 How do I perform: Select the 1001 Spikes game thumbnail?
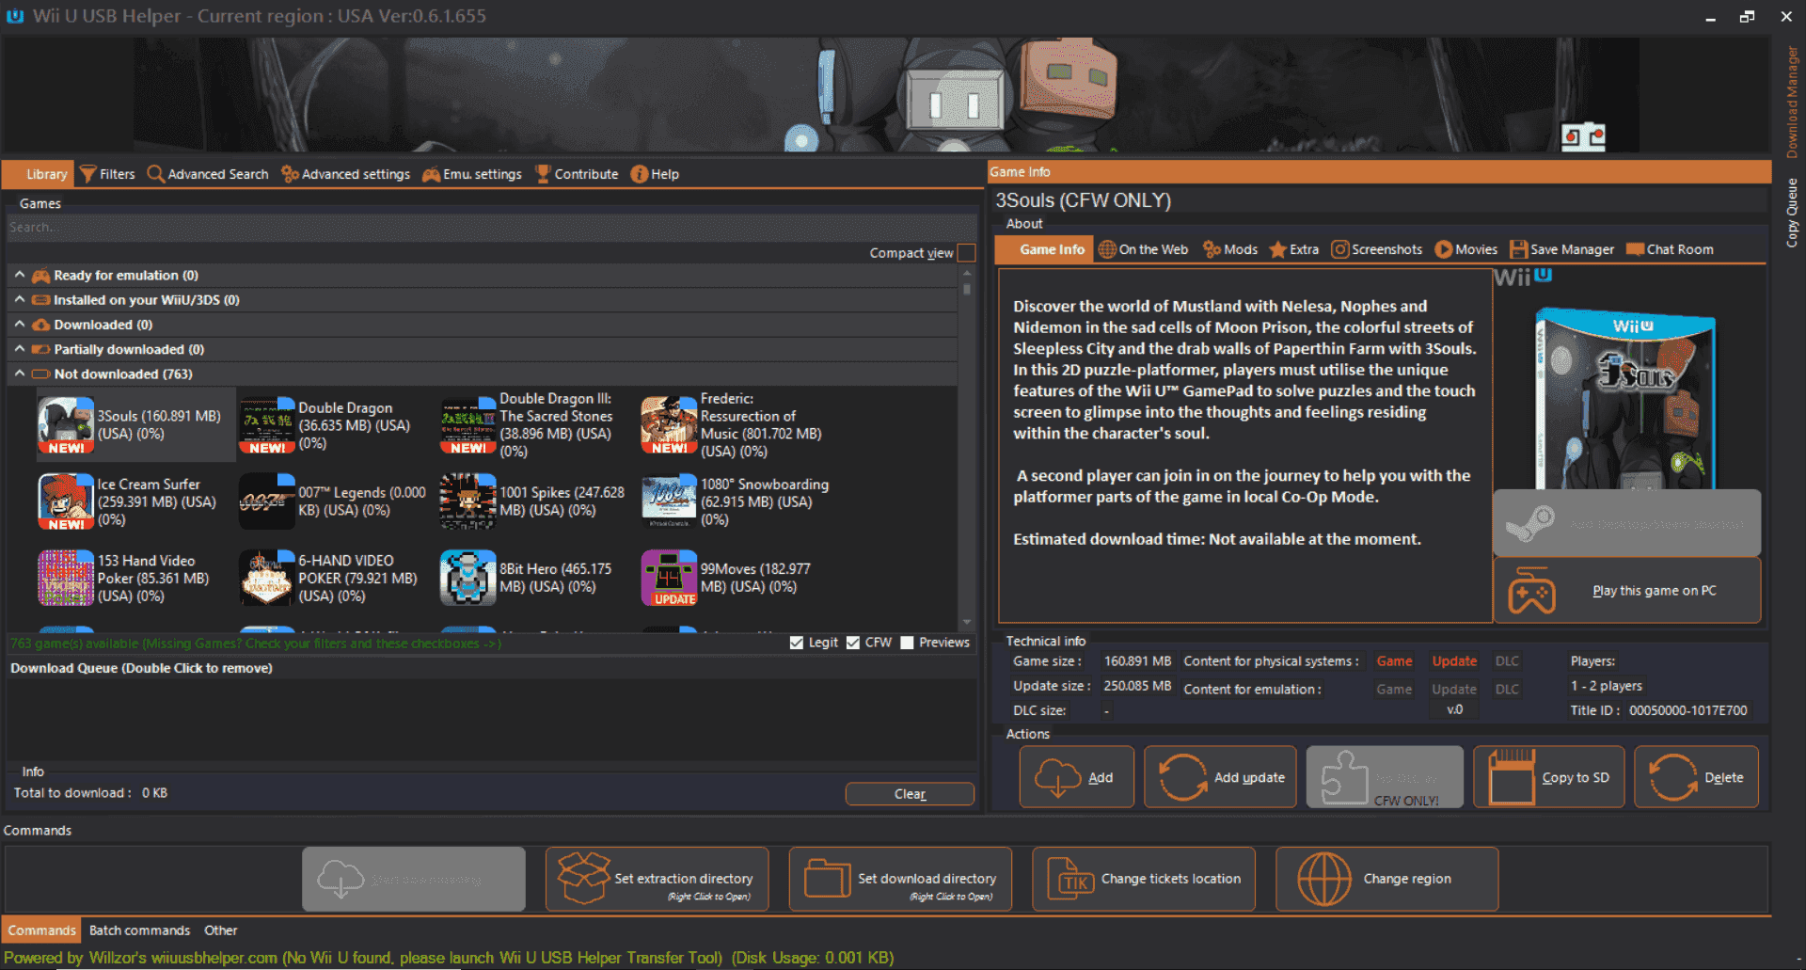coord(468,501)
